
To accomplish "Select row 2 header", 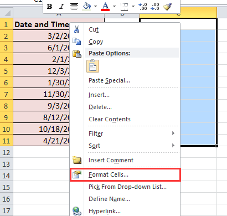I will [x=7, y=36].
